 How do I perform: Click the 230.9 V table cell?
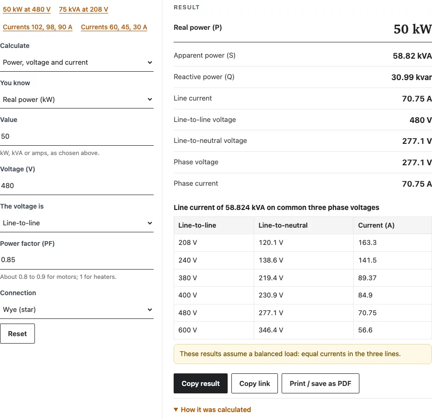click(304, 295)
